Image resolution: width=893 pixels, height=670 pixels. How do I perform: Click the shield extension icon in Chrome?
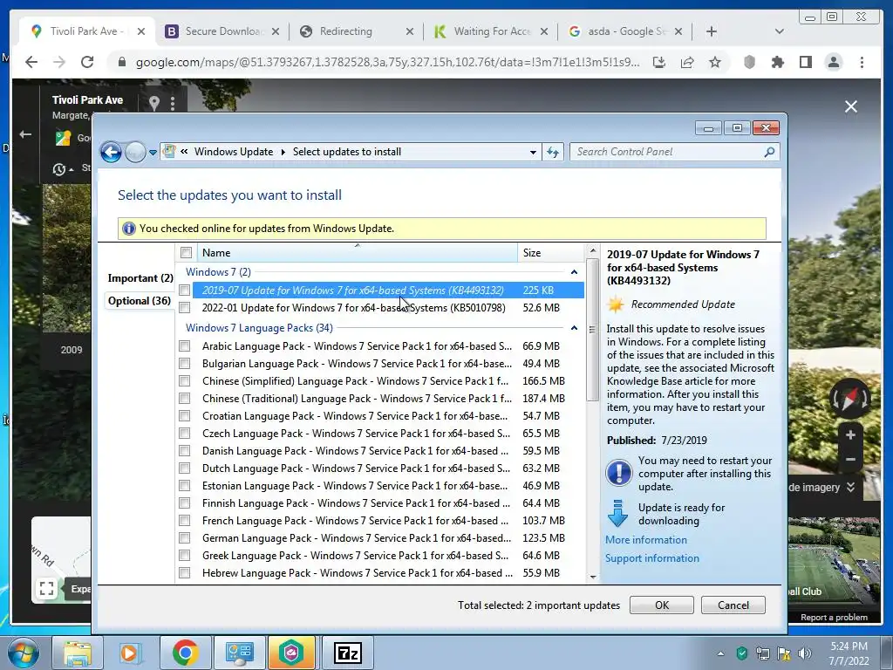(x=749, y=62)
